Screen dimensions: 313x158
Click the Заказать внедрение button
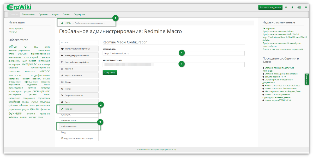click(x=270, y=7)
